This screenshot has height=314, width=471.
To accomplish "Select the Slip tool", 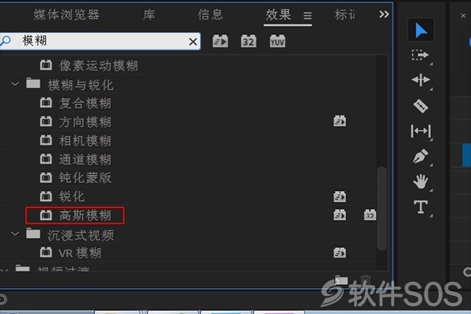I will (x=421, y=131).
